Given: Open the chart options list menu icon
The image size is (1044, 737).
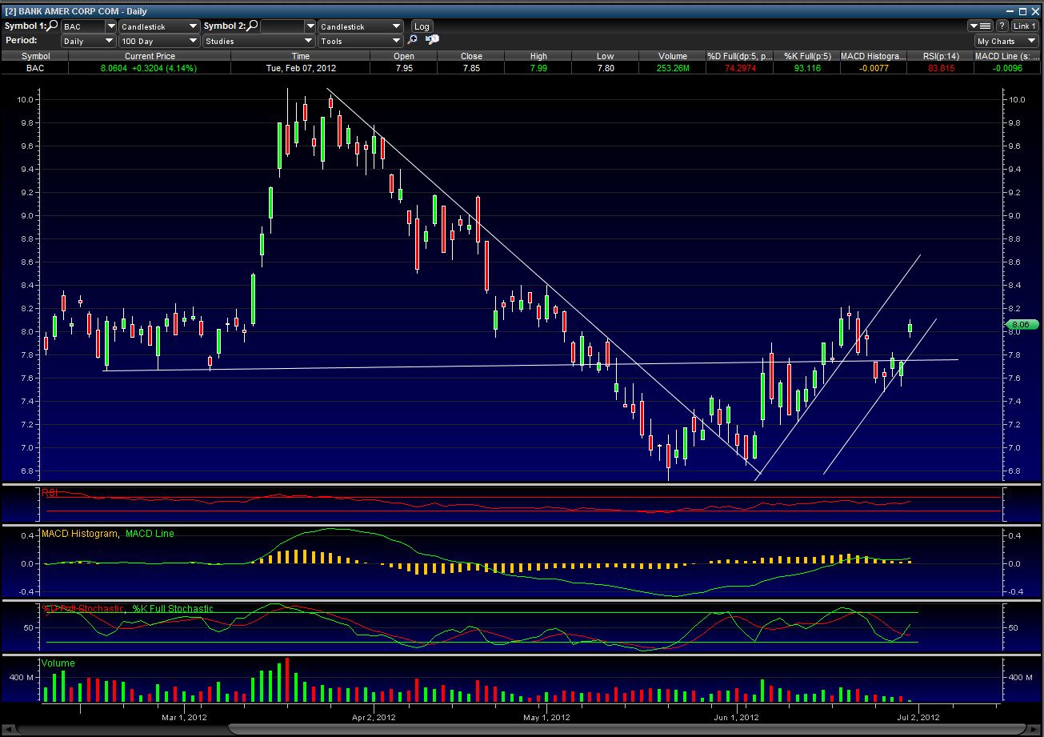Looking at the screenshot, I should point(980,26).
